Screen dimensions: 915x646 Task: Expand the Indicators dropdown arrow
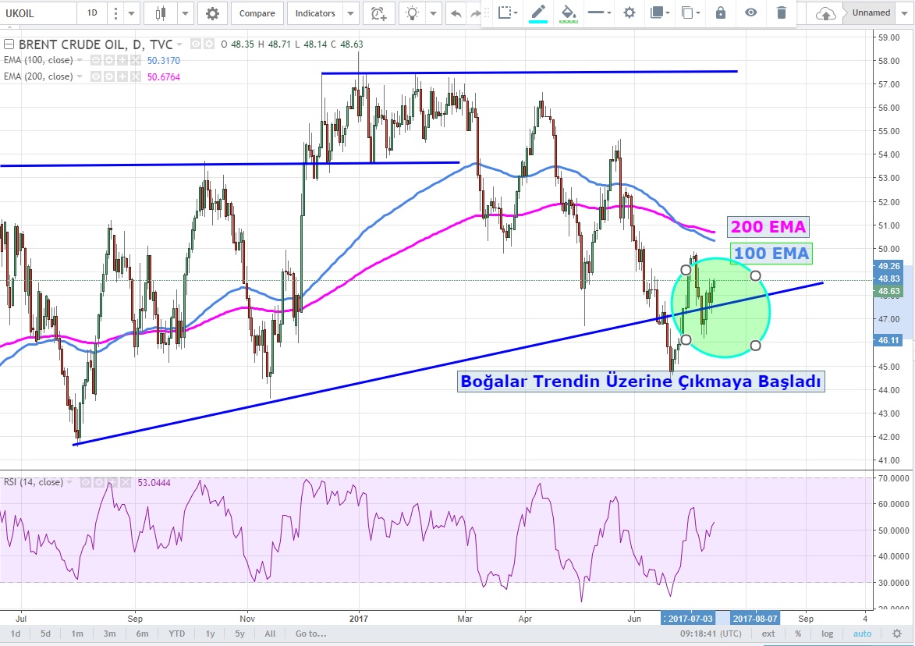[x=350, y=13]
